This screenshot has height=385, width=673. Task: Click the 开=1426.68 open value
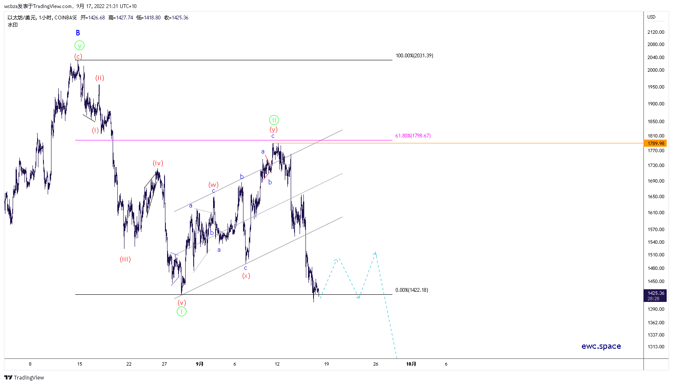93,18
